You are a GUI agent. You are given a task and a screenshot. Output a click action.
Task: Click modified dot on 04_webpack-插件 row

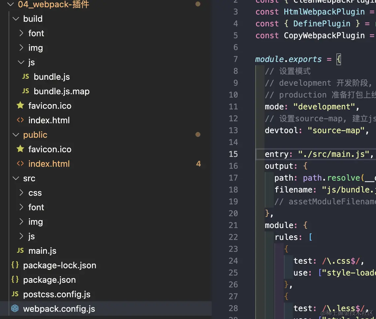tap(198, 4)
